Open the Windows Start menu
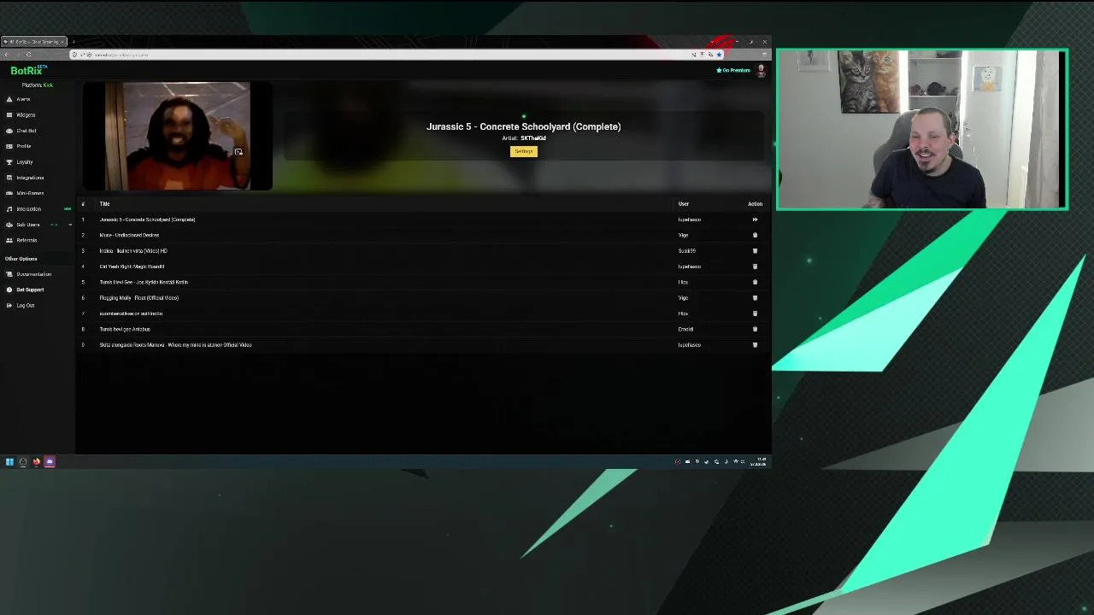1094x615 pixels. pyautogui.click(x=9, y=462)
